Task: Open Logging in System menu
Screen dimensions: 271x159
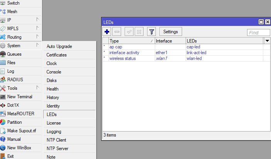Action: click(x=69, y=132)
